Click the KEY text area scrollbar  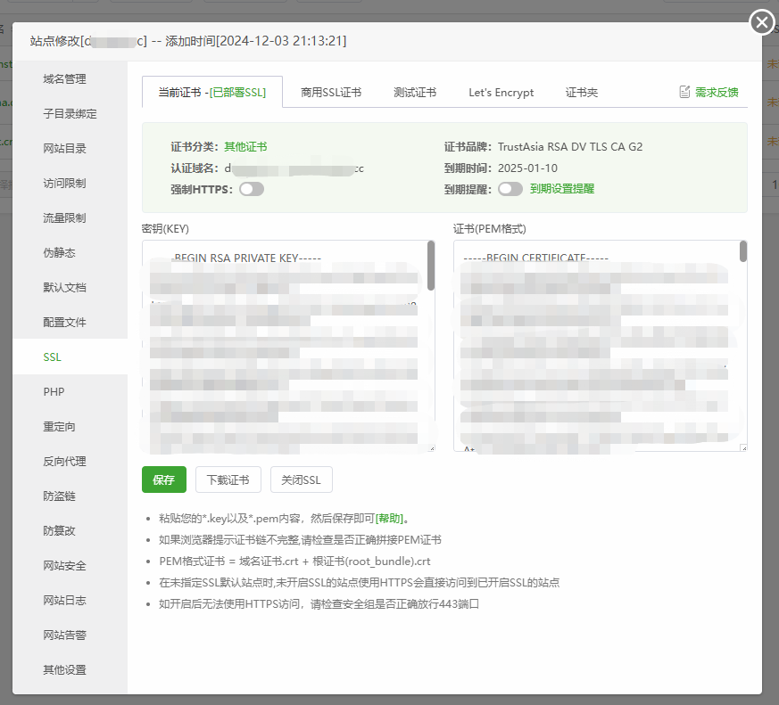pyautogui.click(x=431, y=267)
